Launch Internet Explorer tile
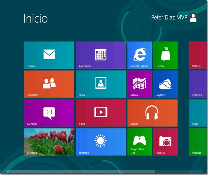This screenshot has width=208, height=175. tap(139, 55)
